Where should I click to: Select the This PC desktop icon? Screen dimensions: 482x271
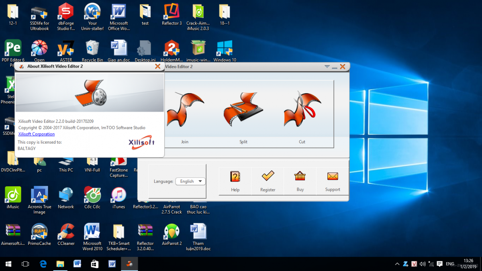[66, 165]
